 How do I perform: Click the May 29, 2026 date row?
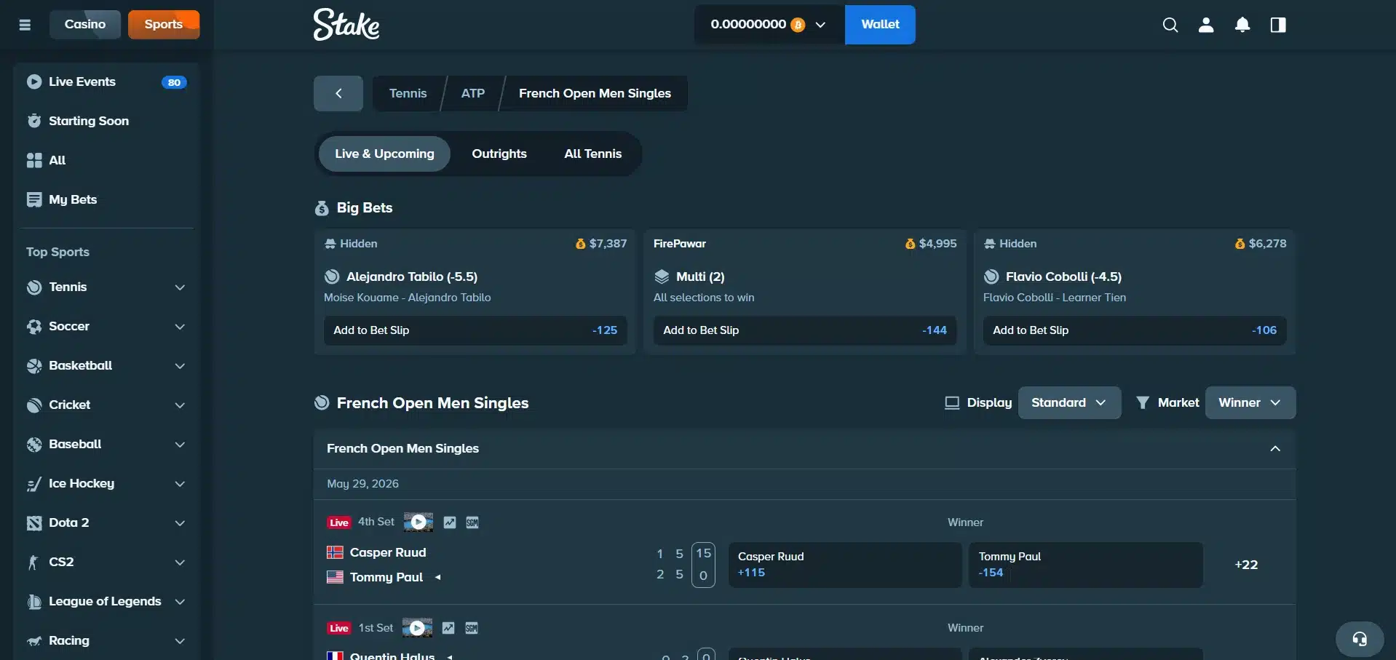click(x=804, y=484)
